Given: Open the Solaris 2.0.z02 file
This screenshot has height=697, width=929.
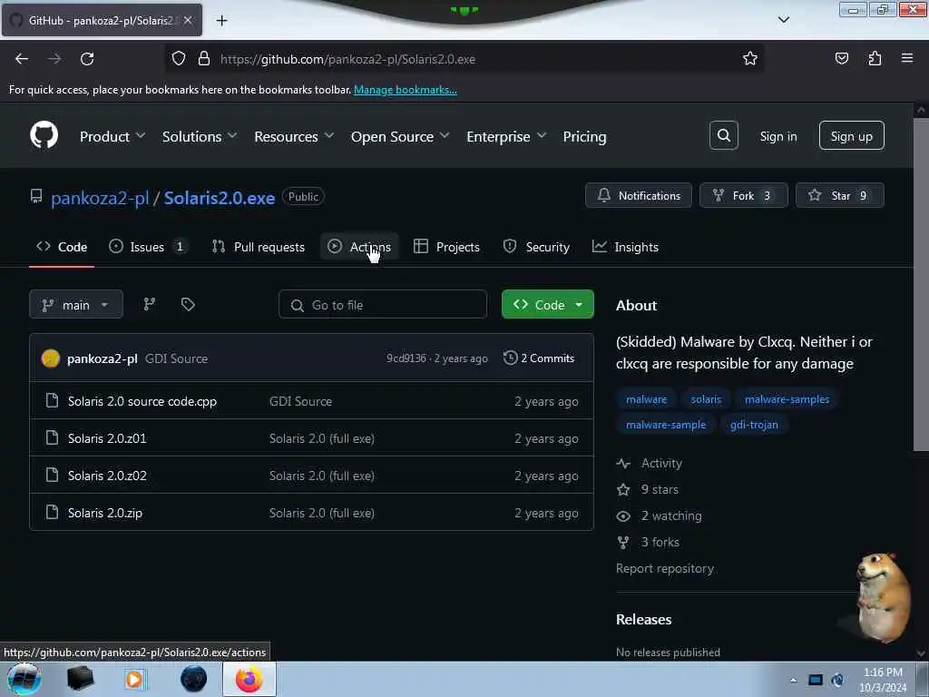Looking at the screenshot, I should pos(107,476).
